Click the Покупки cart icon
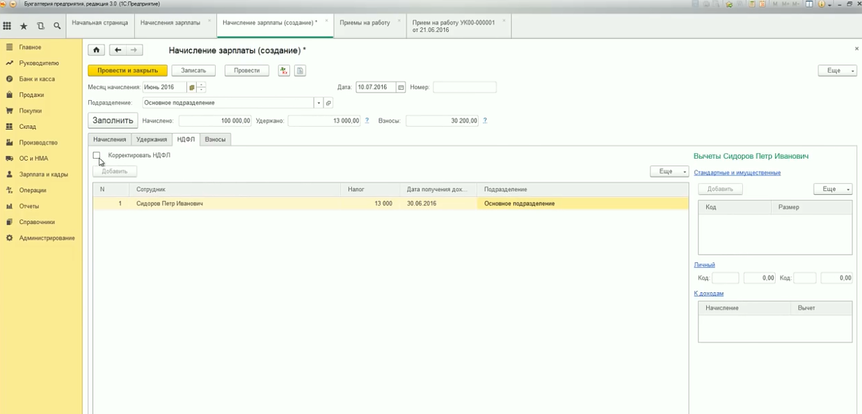862x414 pixels. click(10, 111)
